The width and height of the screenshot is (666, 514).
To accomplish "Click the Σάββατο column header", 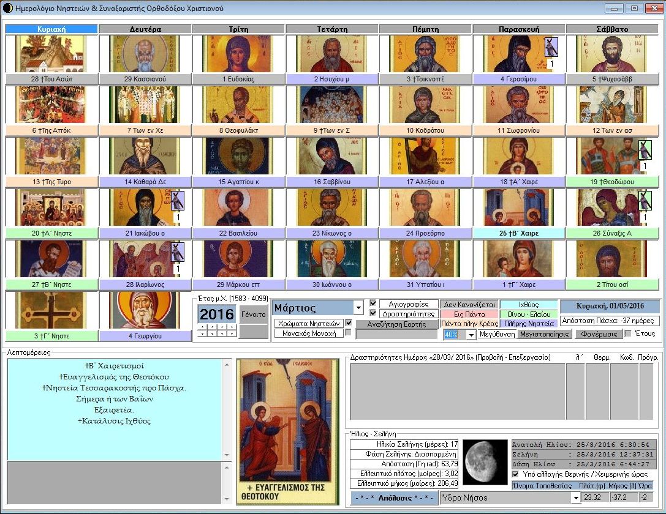I will tap(612, 29).
